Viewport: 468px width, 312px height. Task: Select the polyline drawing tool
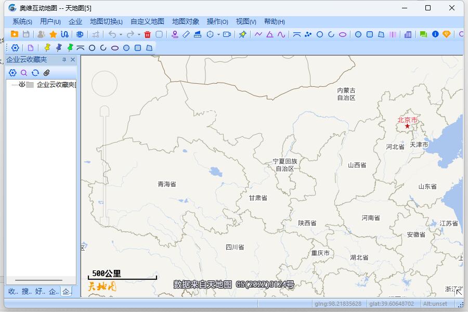point(258,35)
